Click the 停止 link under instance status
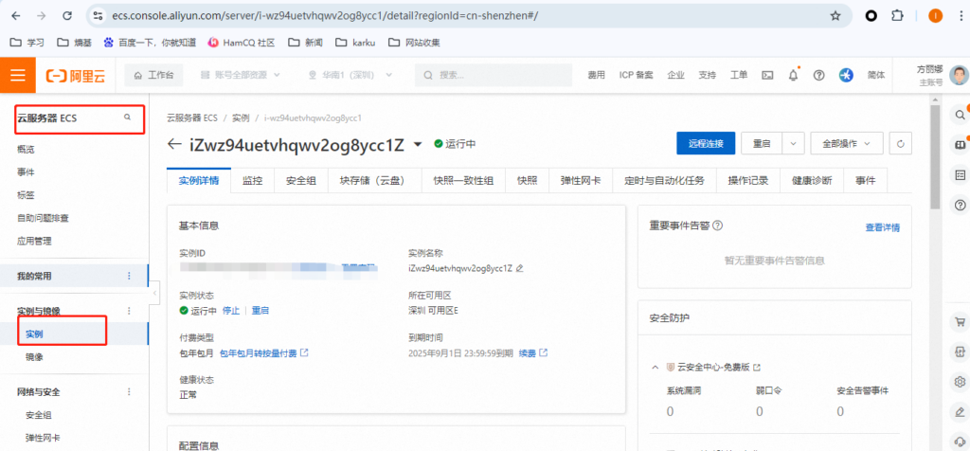Screen dimensions: 970x451 (x=230, y=311)
